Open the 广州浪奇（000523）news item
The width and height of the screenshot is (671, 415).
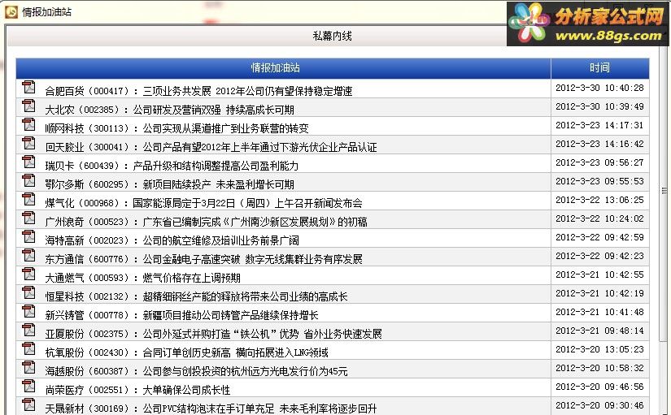(207, 222)
